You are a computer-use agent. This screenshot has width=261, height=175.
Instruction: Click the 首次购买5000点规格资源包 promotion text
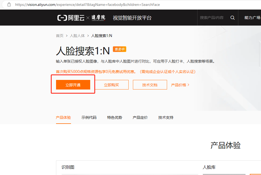click(x=126, y=72)
